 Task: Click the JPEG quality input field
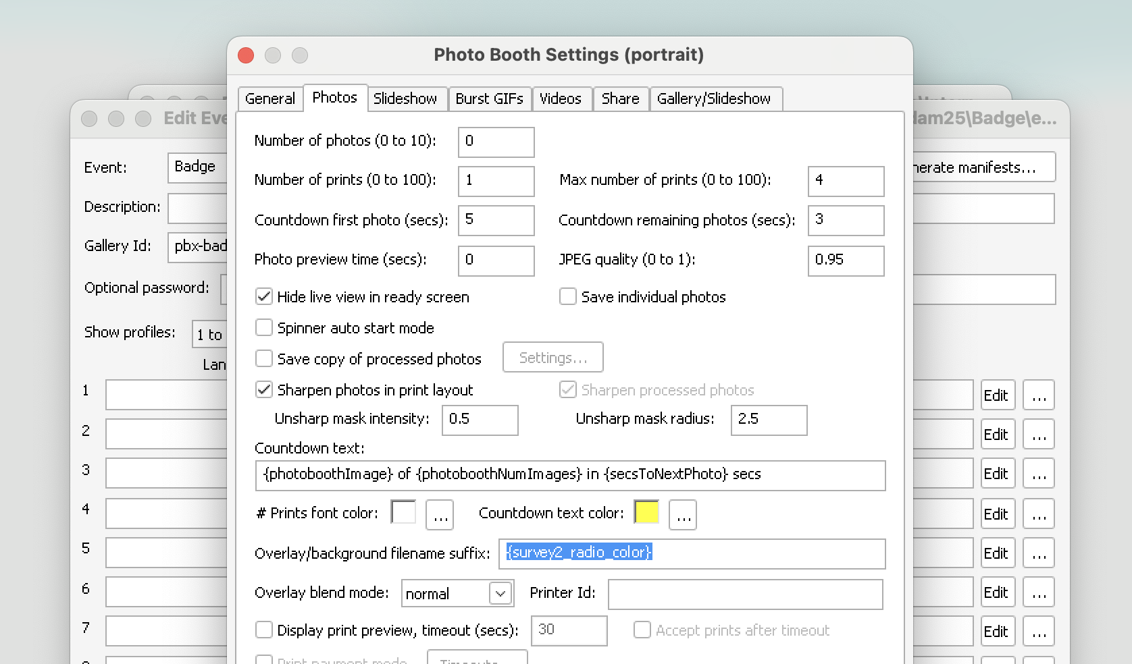tap(846, 260)
